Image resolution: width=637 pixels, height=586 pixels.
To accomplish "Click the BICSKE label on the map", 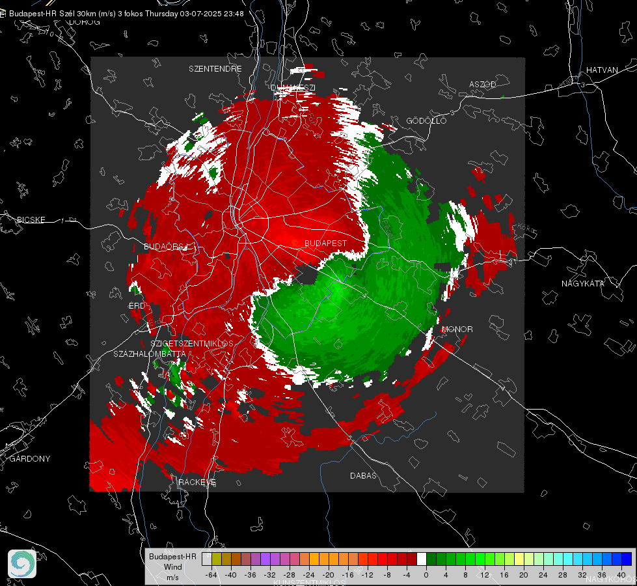I will tap(31, 219).
